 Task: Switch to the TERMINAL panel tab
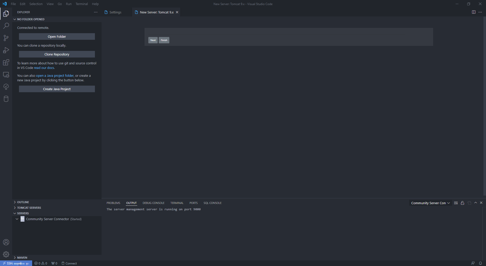[x=177, y=203]
